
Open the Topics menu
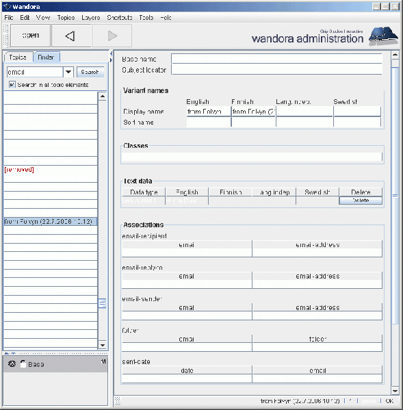66,18
